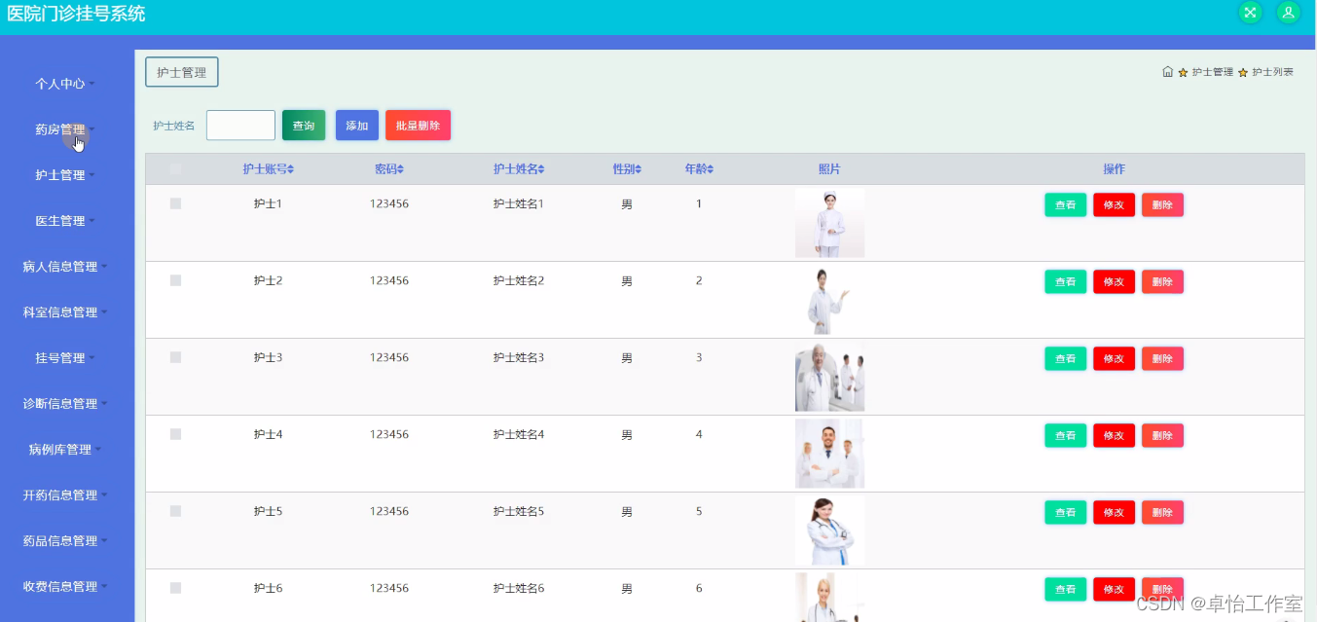Expand the 个人中心 sidebar menu
This screenshot has height=622, width=1317.
pyautogui.click(x=66, y=84)
